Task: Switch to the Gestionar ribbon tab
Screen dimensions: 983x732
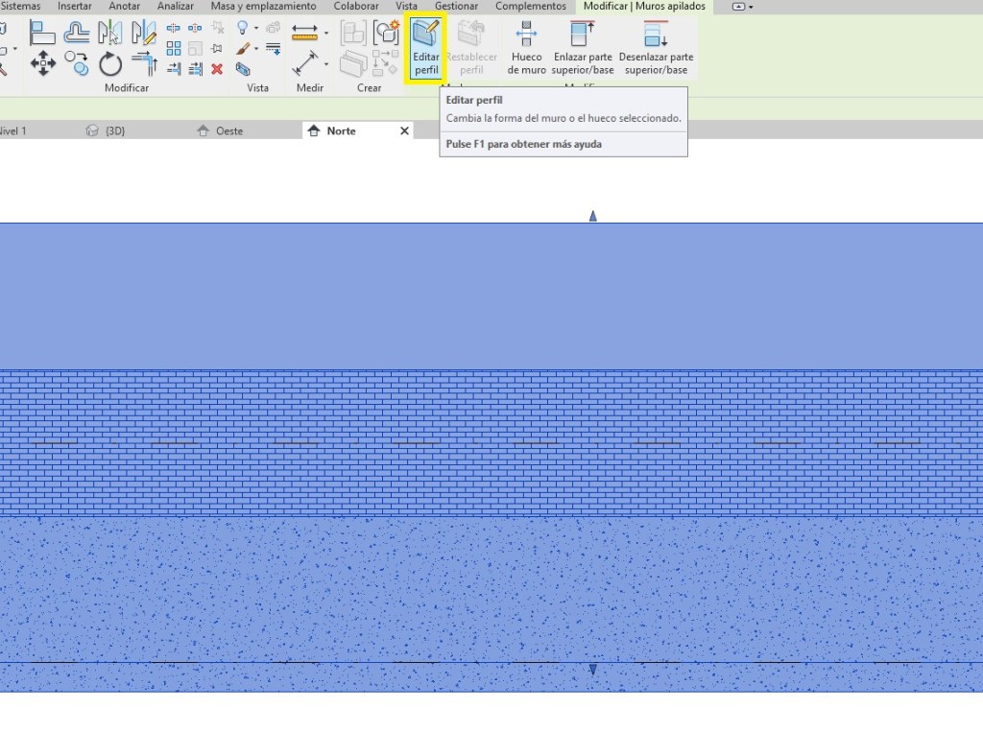Action: [x=456, y=7]
